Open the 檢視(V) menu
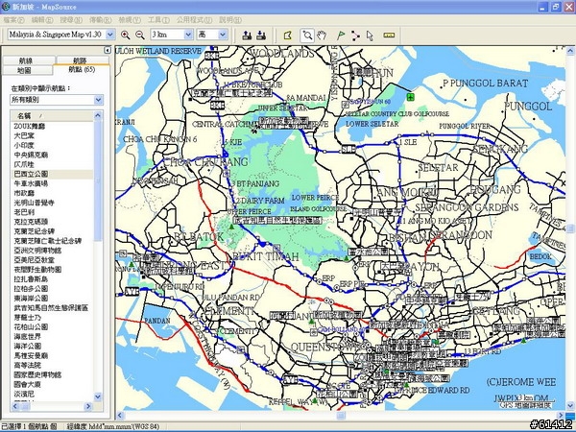This screenshot has height=432, width=576. pyautogui.click(x=130, y=20)
